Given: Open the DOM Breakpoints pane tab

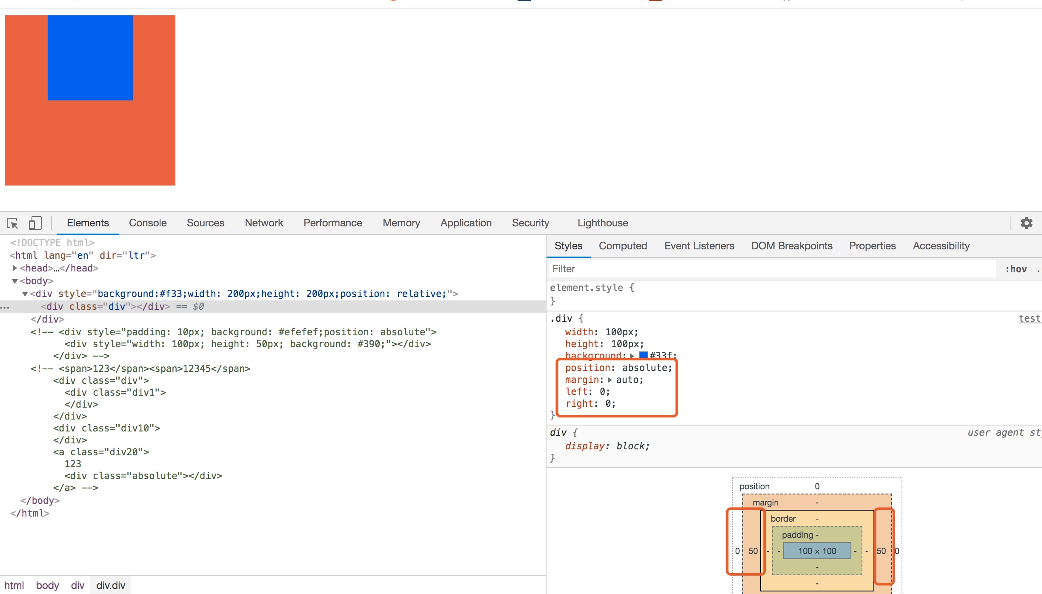Looking at the screenshot, I should coord(792,246).
